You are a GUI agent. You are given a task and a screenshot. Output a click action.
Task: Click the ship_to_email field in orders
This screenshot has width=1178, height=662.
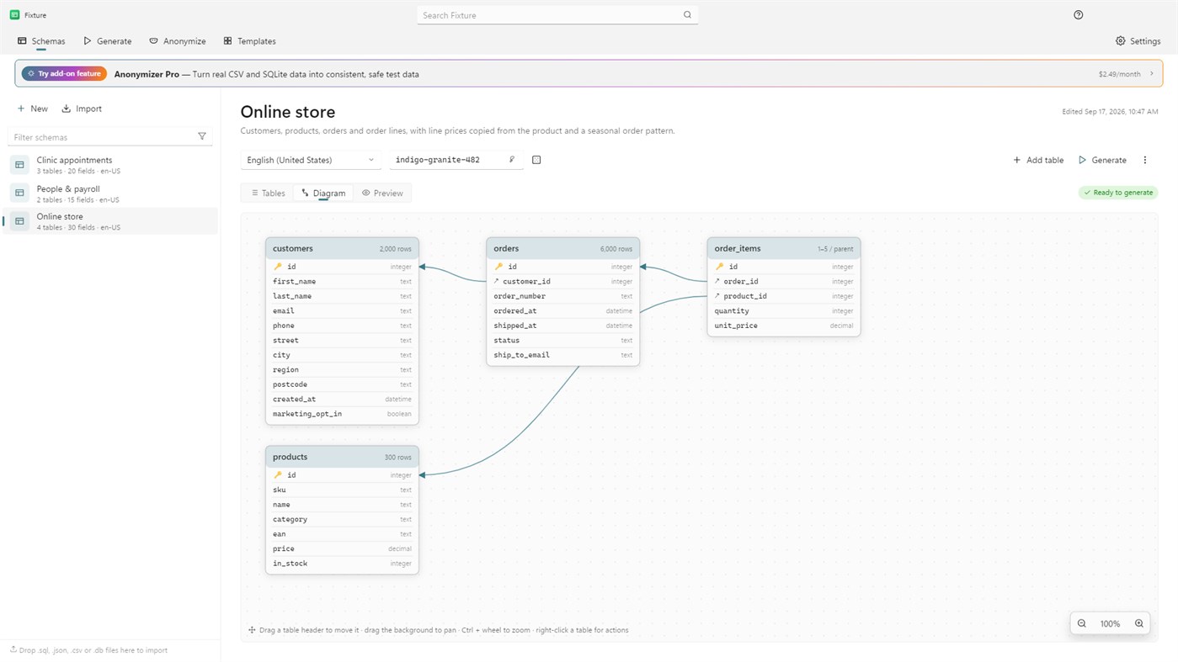coord(562,355)
